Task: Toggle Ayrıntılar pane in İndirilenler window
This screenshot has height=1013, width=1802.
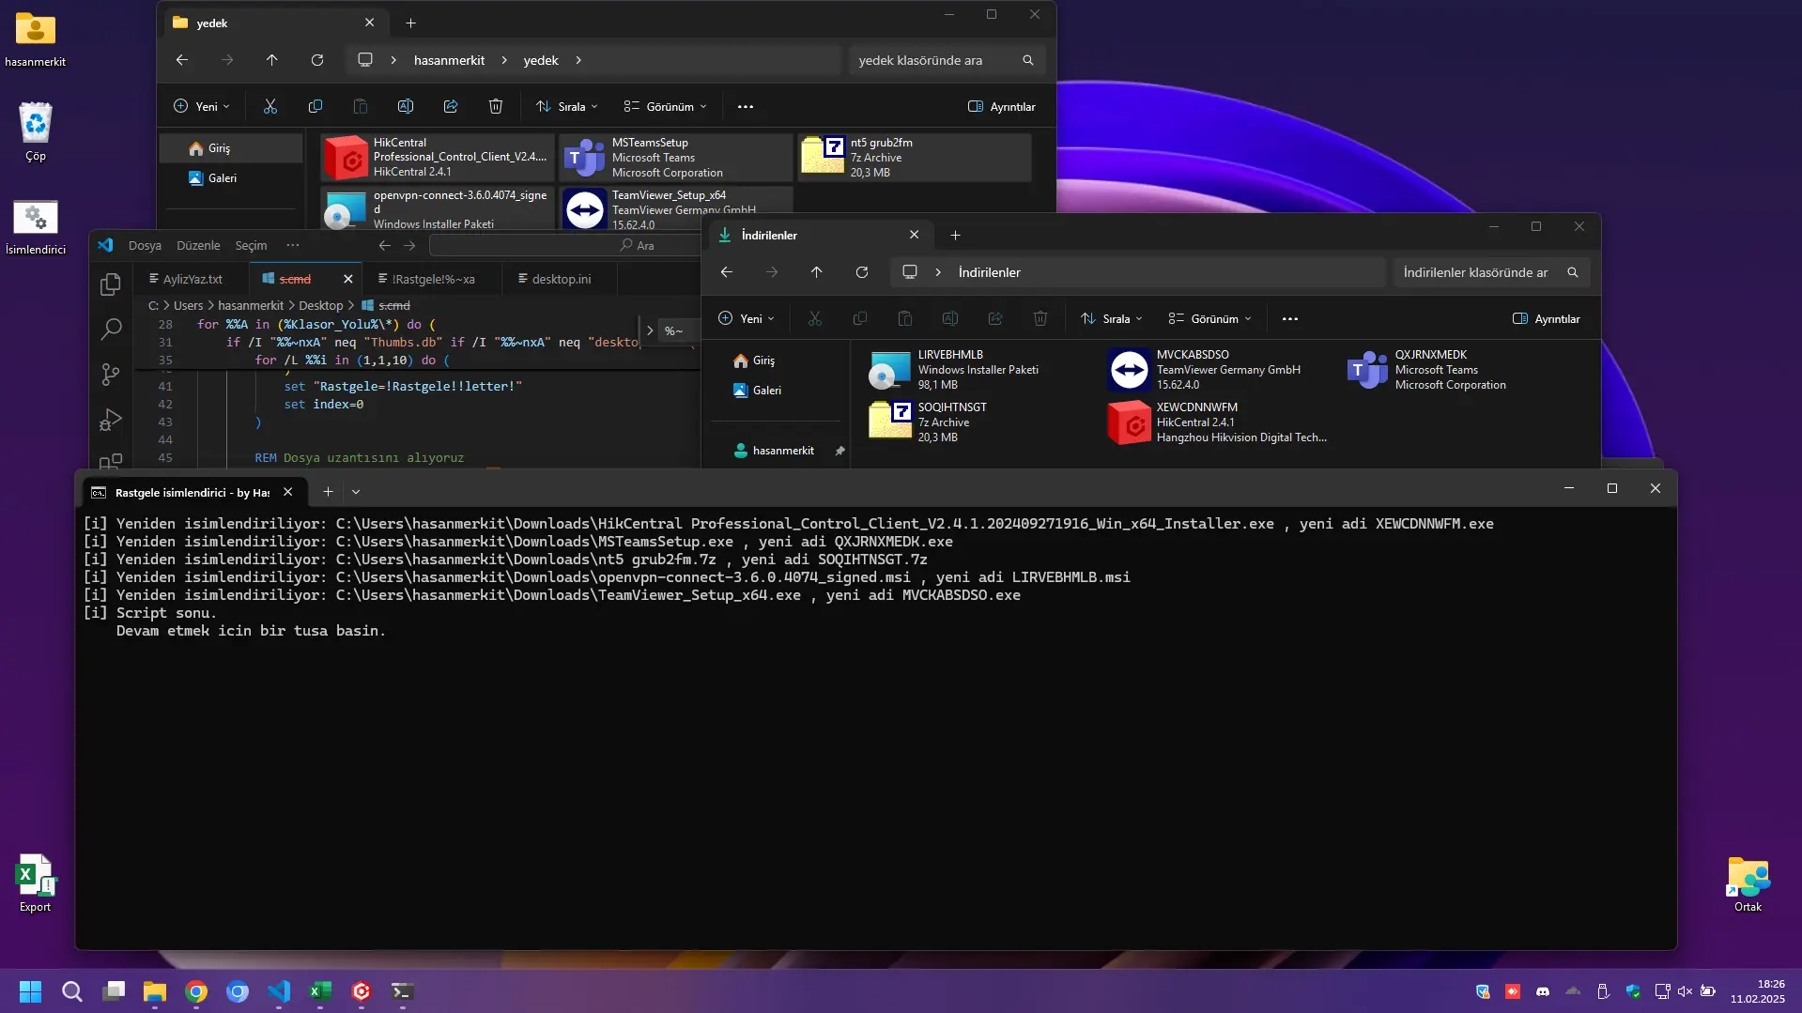Action: [x=1547, y=319]
